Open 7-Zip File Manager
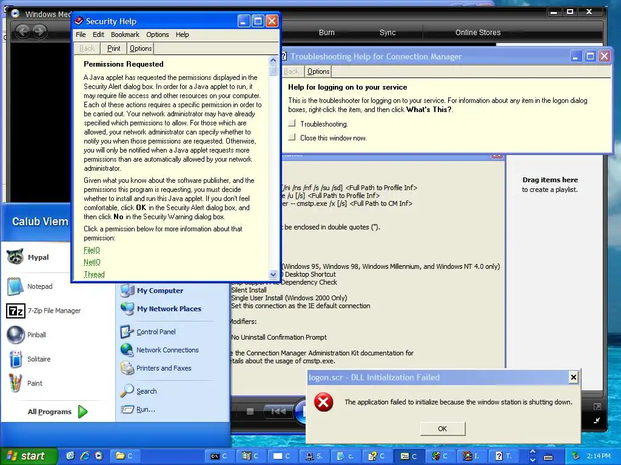Screen dimensions: 621x465 (44, 311)
